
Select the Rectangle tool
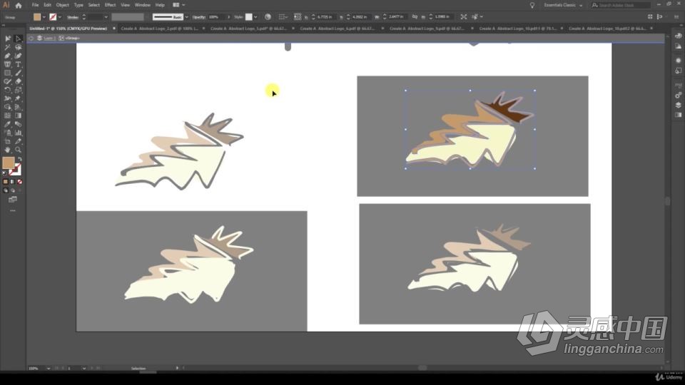pos(7,73)
